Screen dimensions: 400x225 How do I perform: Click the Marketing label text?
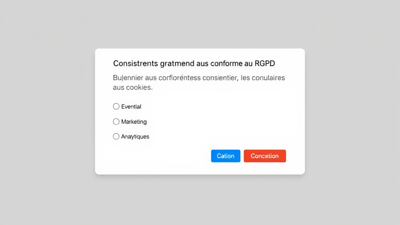[x=134, y=121]
